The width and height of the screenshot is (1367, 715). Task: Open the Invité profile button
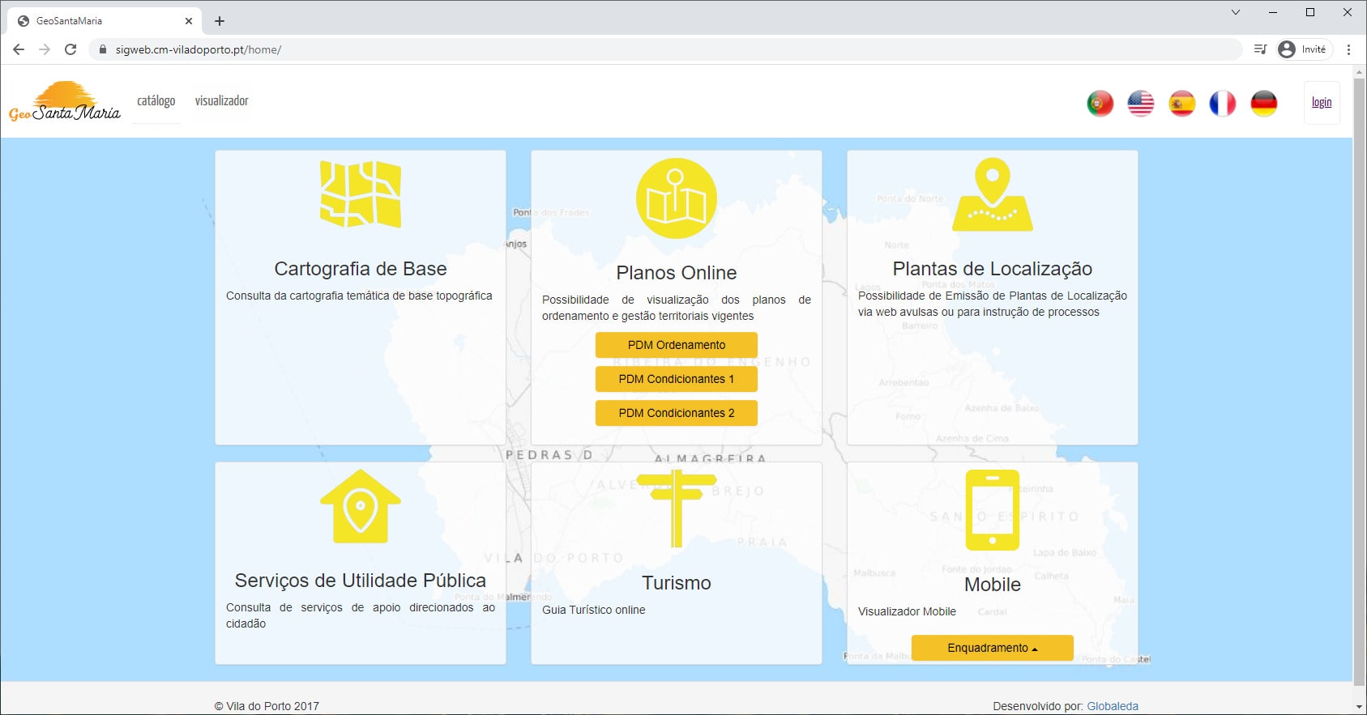click(x=1304, y=49)
